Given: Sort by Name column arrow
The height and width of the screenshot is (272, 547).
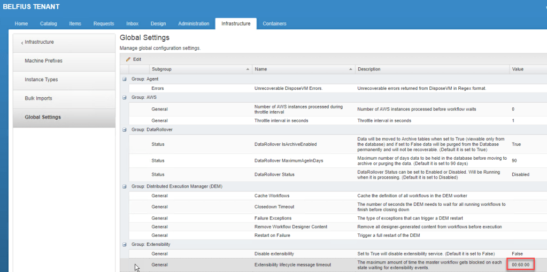Looking at the screenshot, I should coord(351,69).
